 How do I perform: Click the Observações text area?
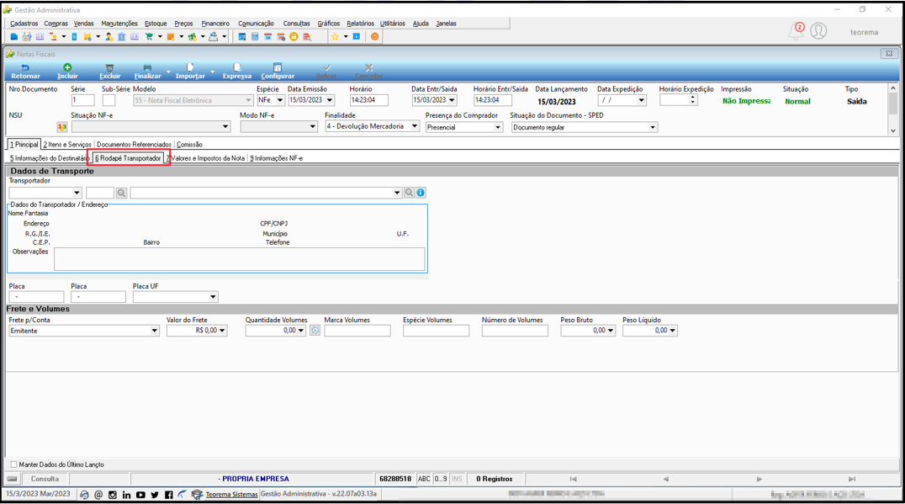240,259
